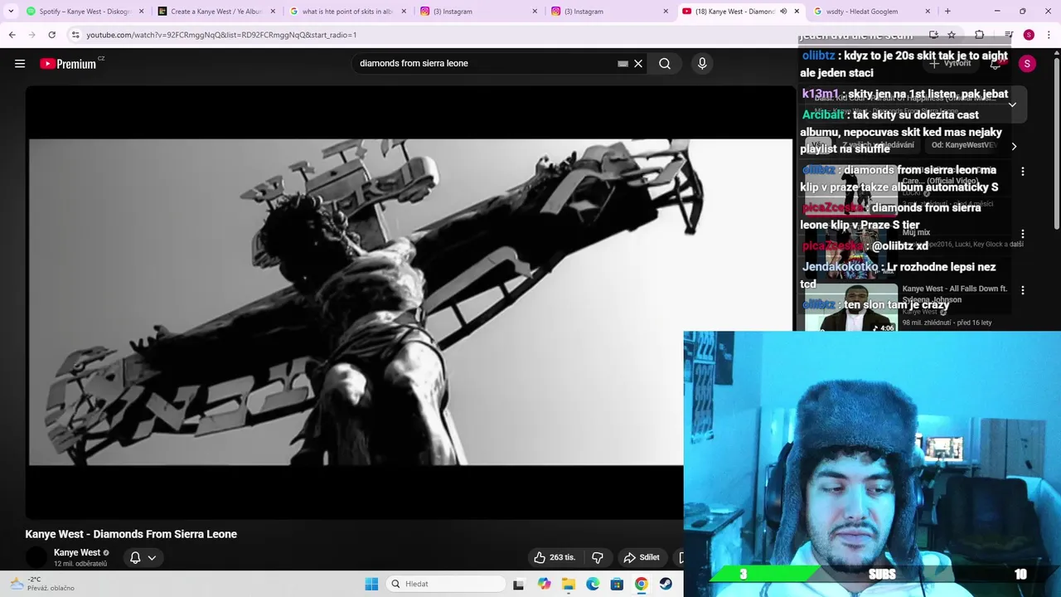The image size is (1061, 597).
Task: Open the Windows Start menu
Action: [371, 584]
